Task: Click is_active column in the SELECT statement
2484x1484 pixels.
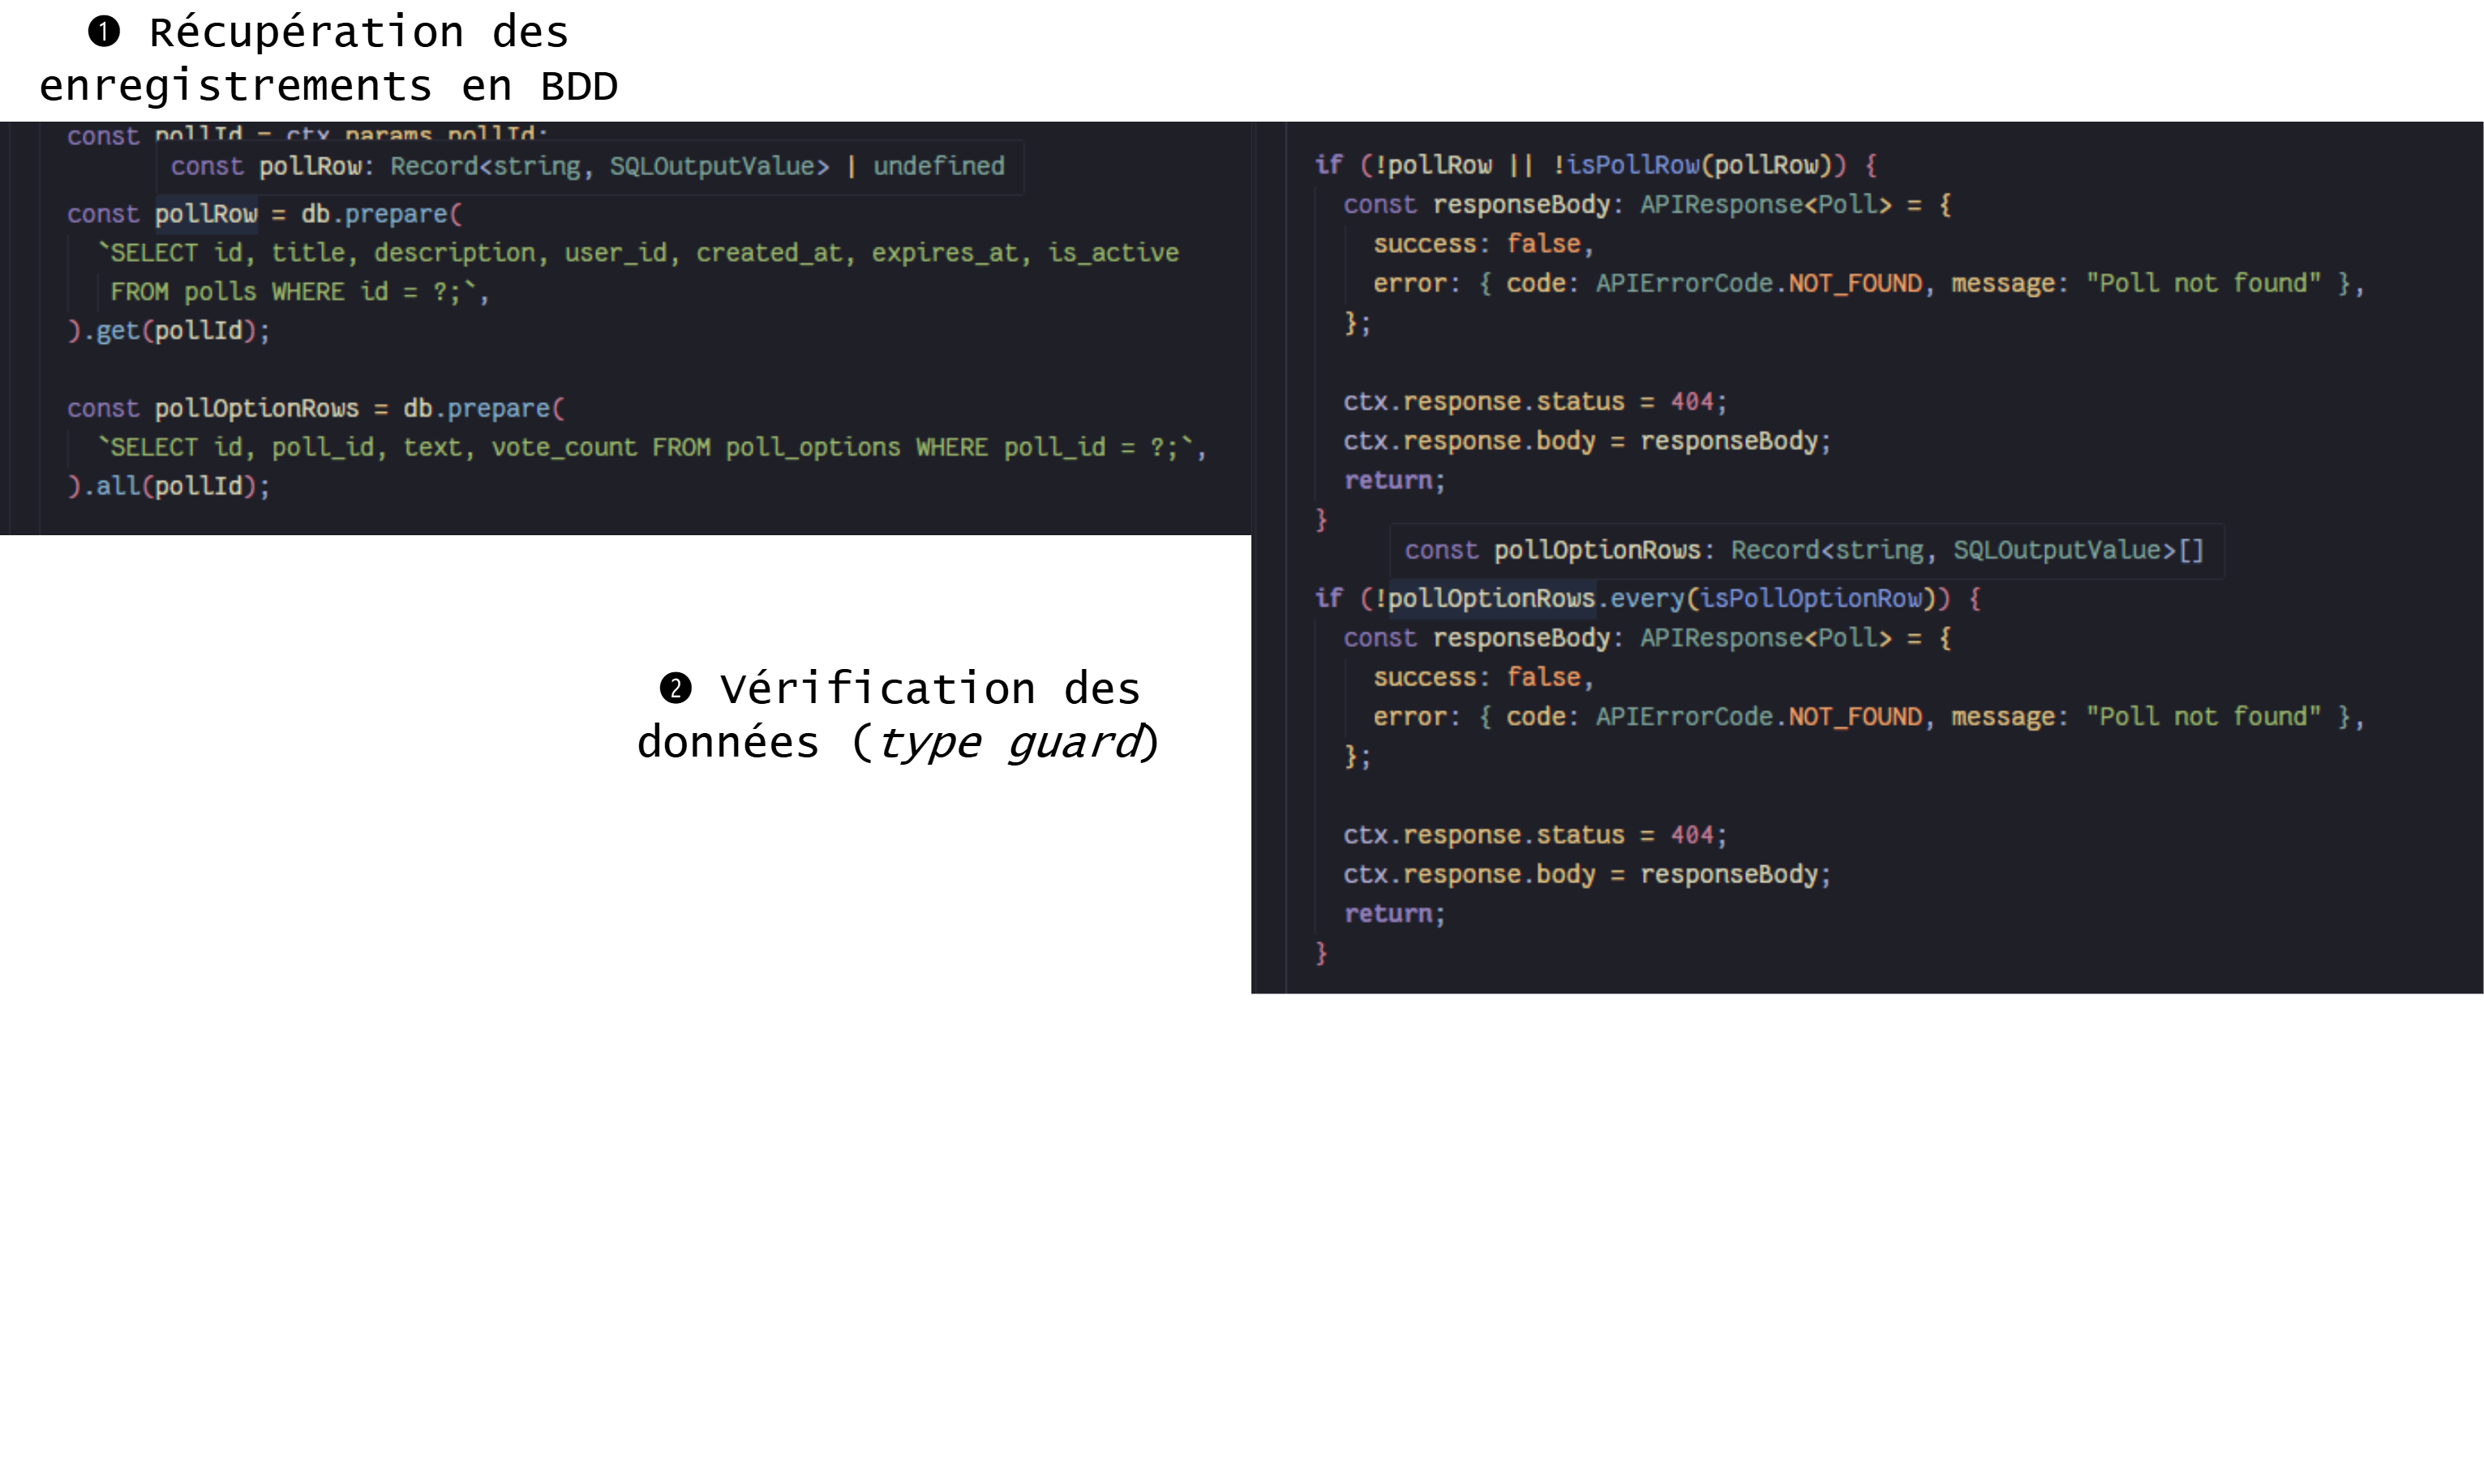Action: [x=1112, y=253]
